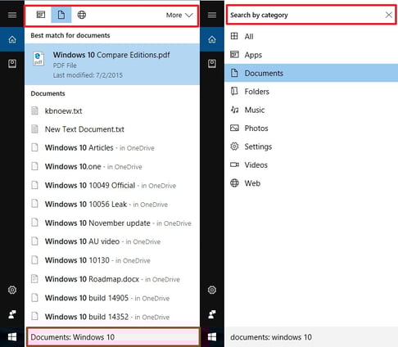Click the Windows Start button in left panel

point(12,337)
